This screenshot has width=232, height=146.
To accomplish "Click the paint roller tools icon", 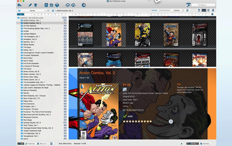I will tap(188, 5).
